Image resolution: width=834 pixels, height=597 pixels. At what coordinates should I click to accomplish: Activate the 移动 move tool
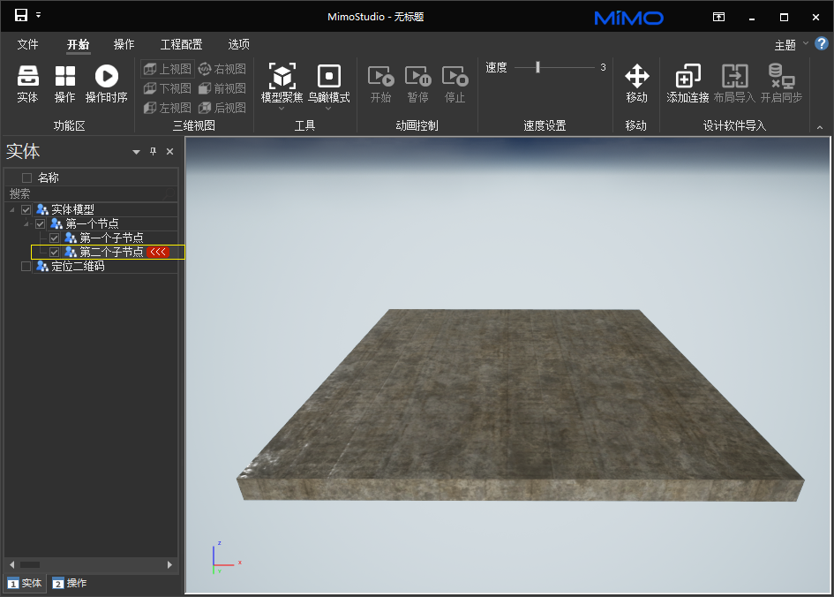[x=636, y=77]
